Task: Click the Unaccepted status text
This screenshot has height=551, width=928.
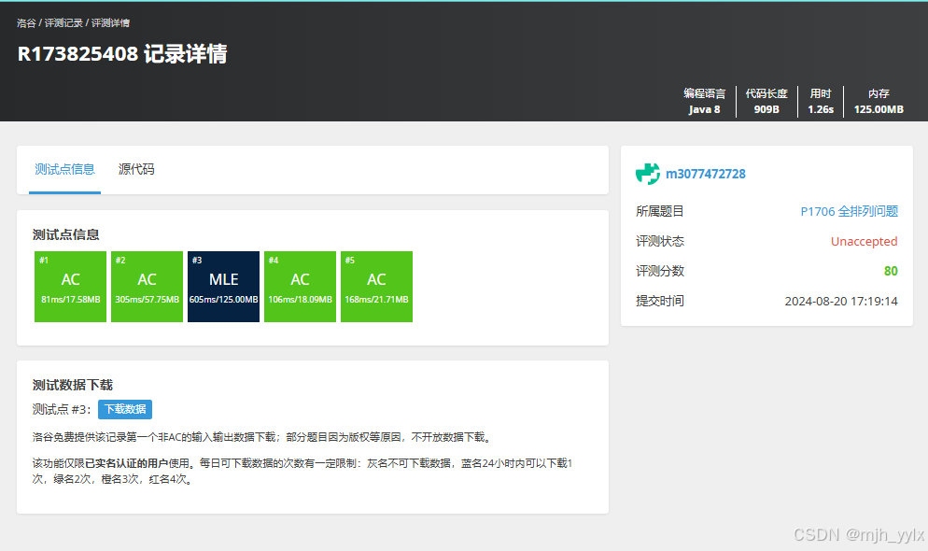Action: point(865,242)
